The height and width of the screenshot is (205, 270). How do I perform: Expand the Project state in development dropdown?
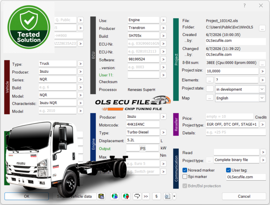262,89
